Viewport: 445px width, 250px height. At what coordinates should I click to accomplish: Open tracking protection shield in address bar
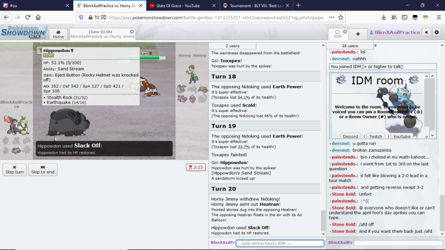pos(81,17)
